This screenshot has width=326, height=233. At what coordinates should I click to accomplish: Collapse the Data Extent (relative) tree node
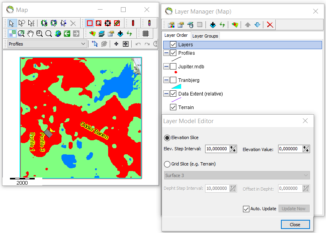(x=165, y=94)
